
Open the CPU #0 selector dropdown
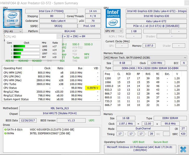[13, 31]
